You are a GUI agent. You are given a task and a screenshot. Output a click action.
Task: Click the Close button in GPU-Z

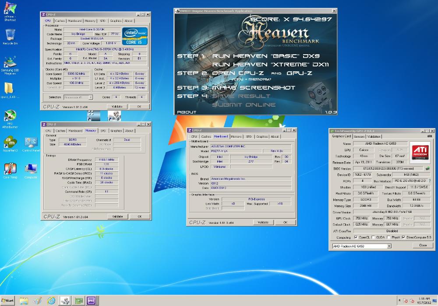tap(423, 245)
